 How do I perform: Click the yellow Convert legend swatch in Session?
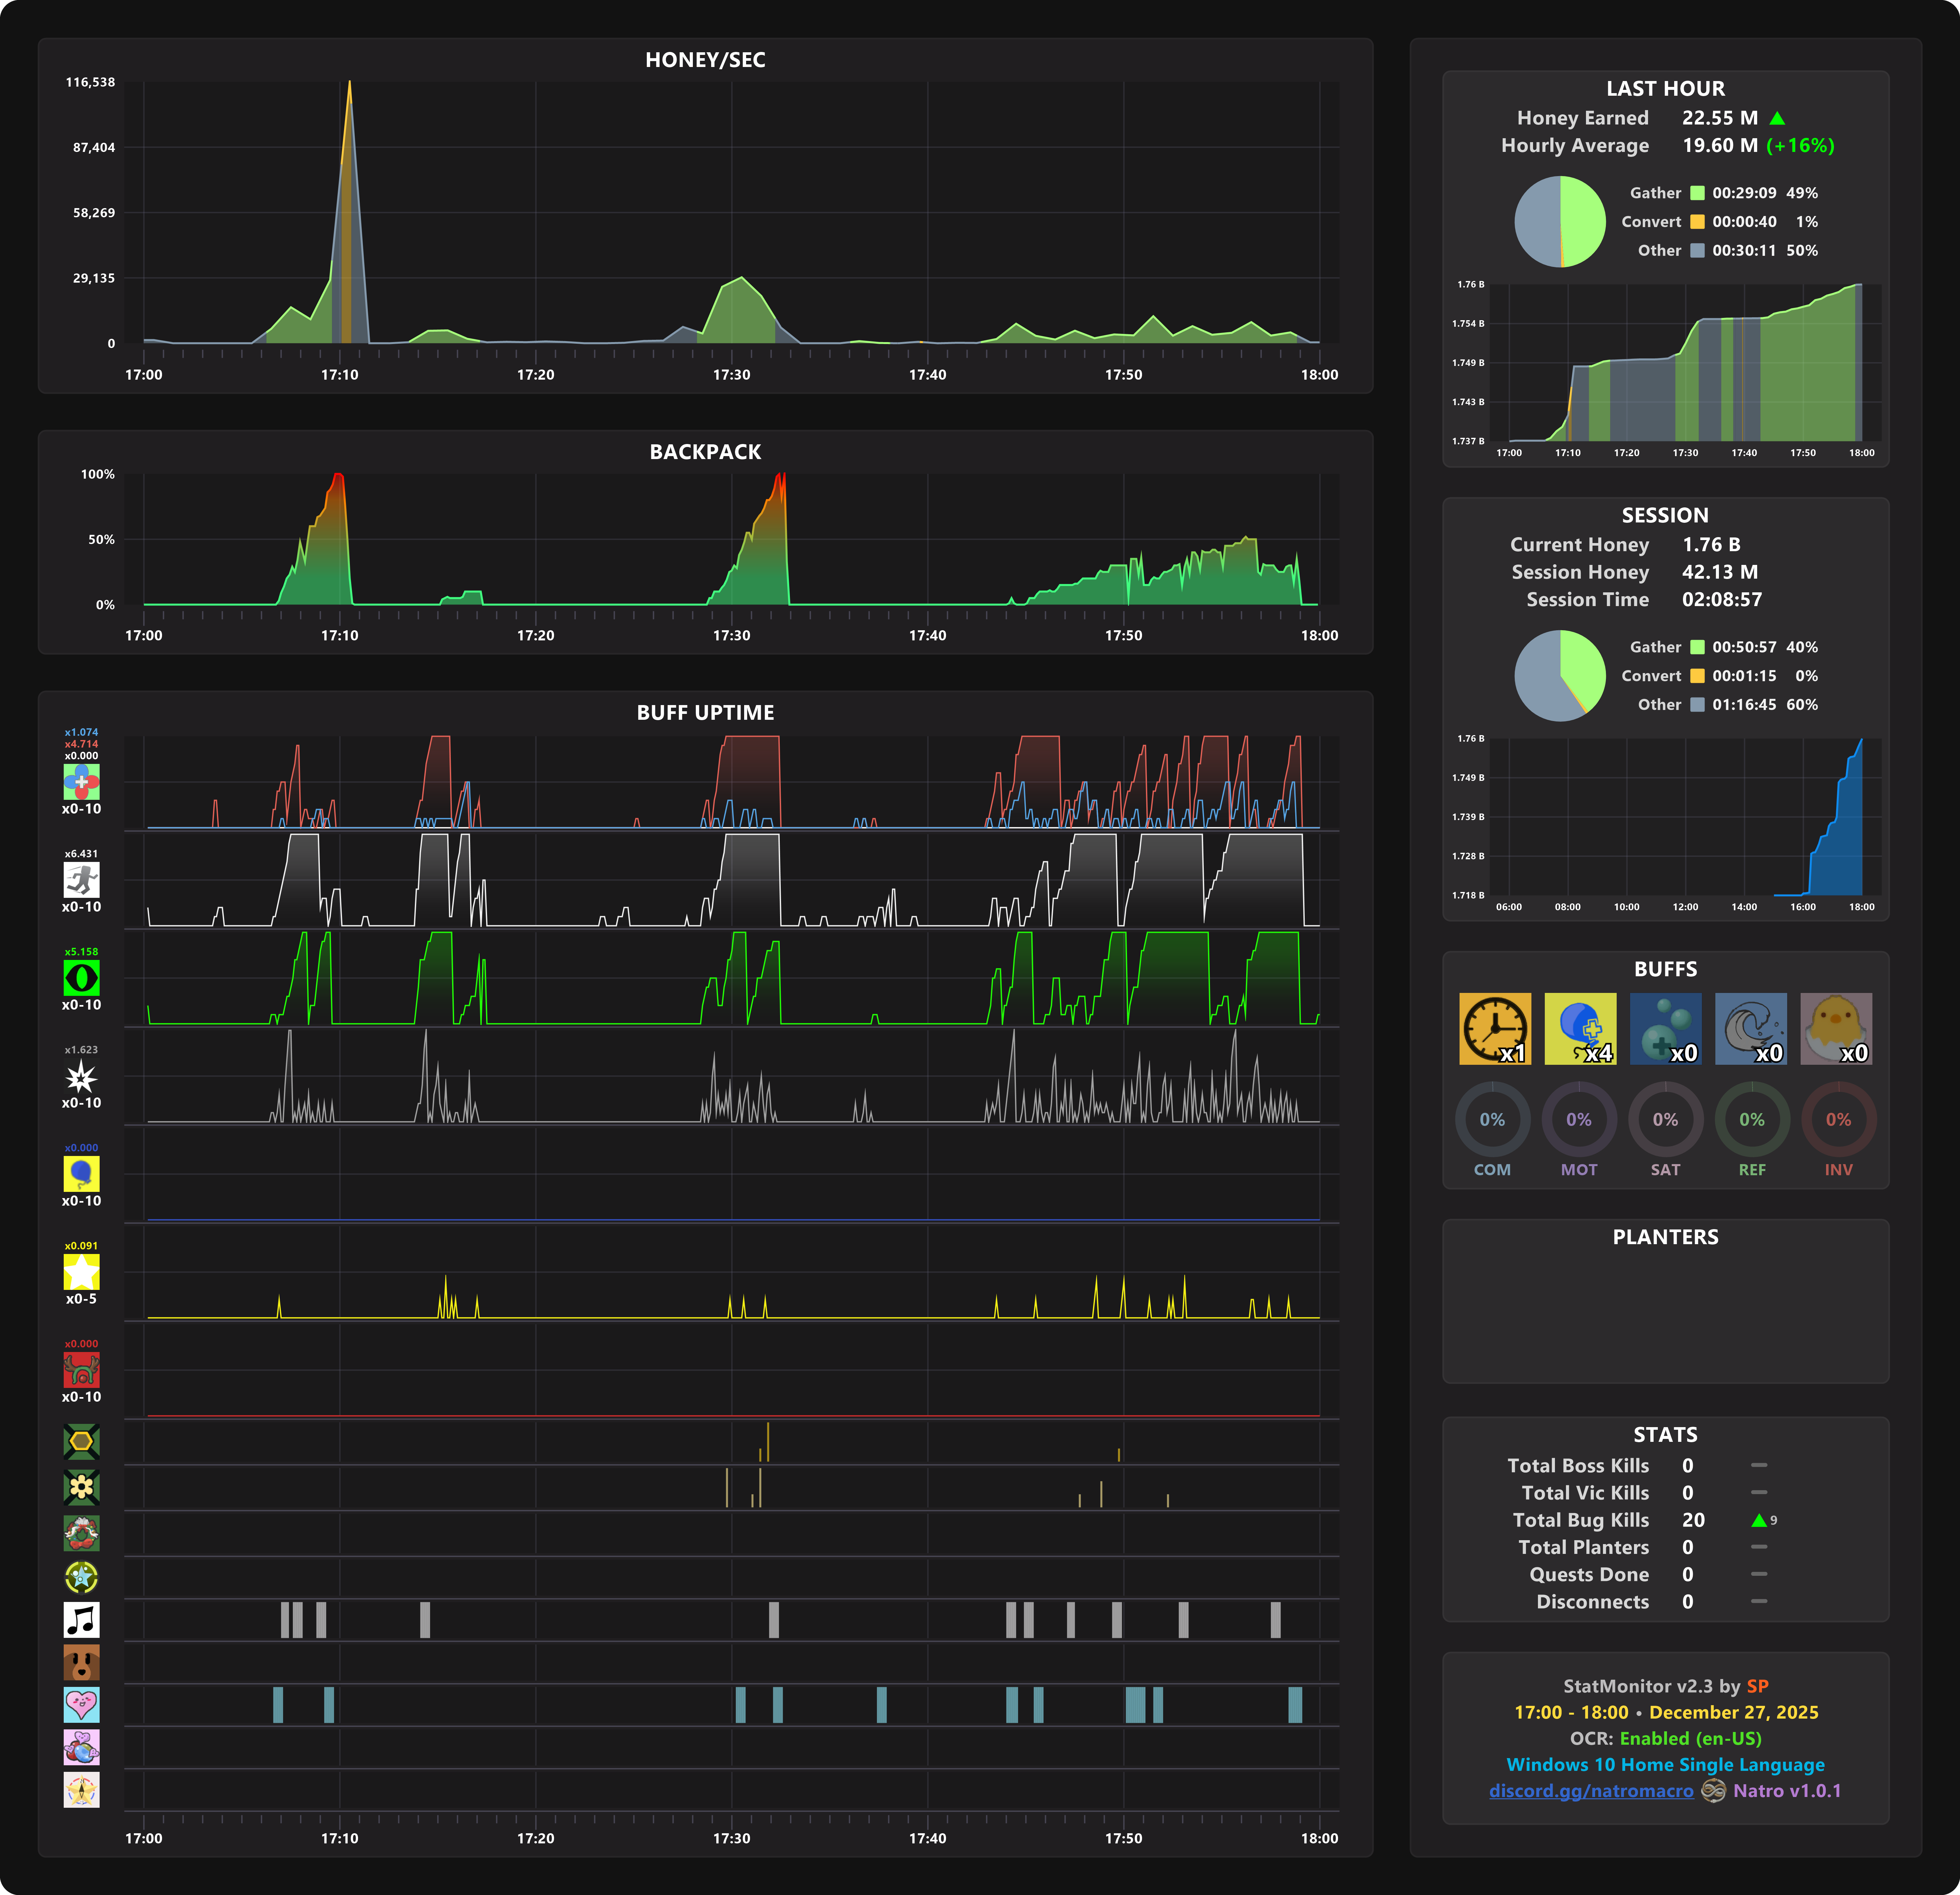pyautogui.click(x=1697, y=676)
